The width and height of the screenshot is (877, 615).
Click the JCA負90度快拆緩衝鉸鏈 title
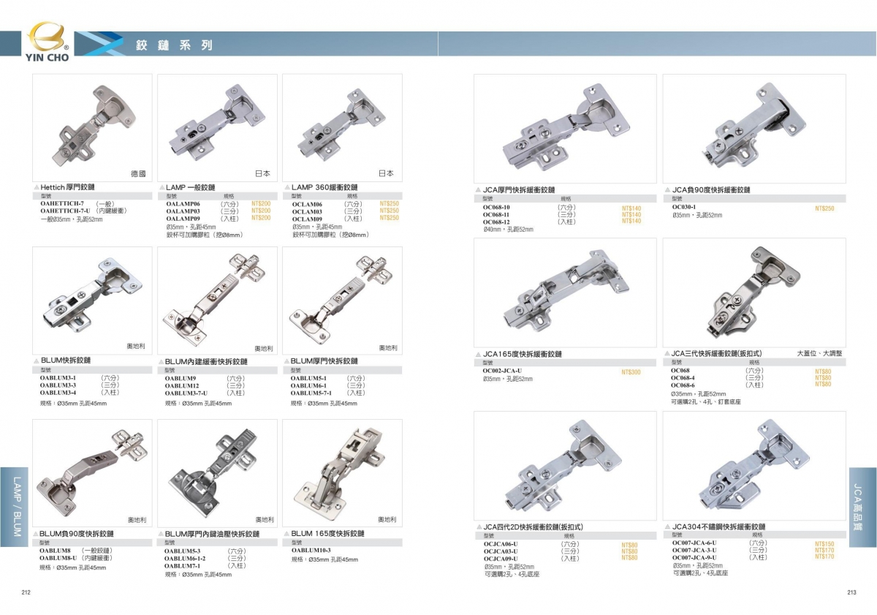click(x=711, y=189)
